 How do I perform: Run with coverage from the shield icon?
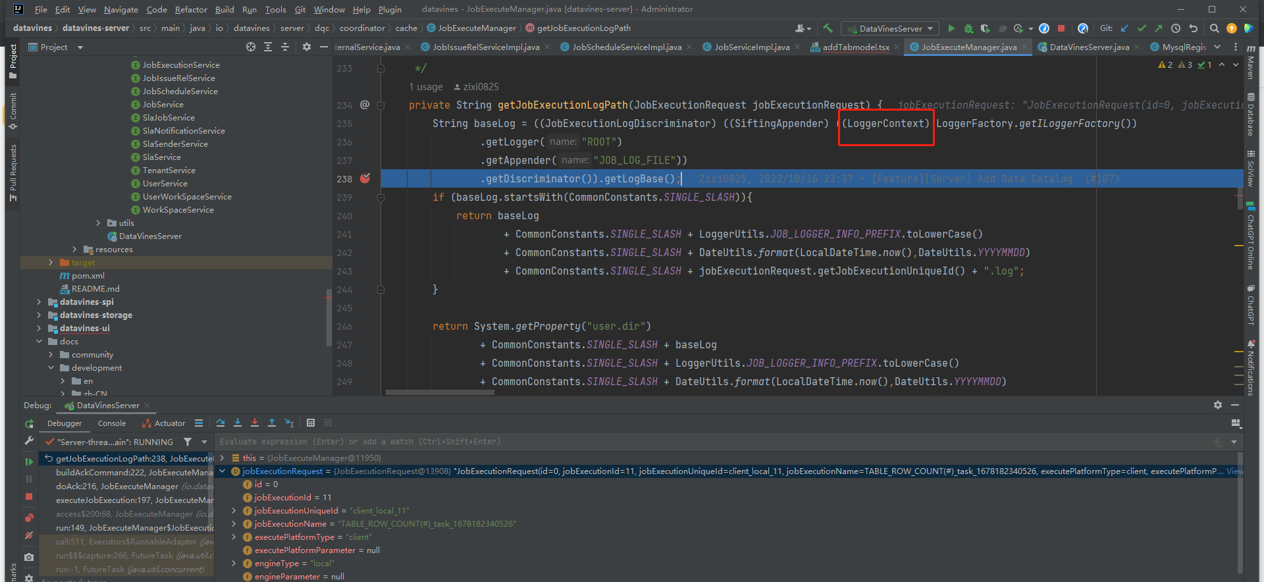[985, 28]
